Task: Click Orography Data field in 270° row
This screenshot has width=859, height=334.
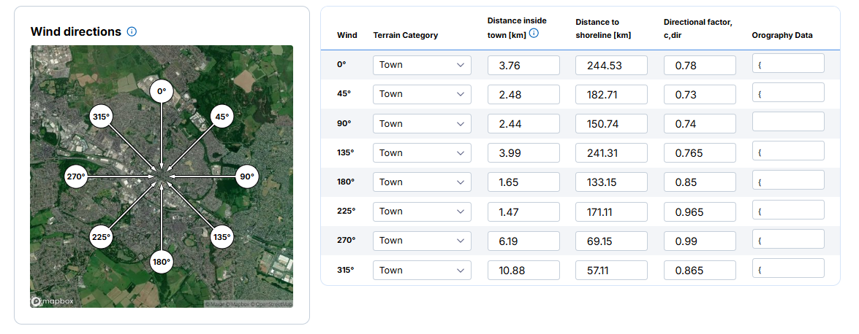Action: [x=788, y=238]
